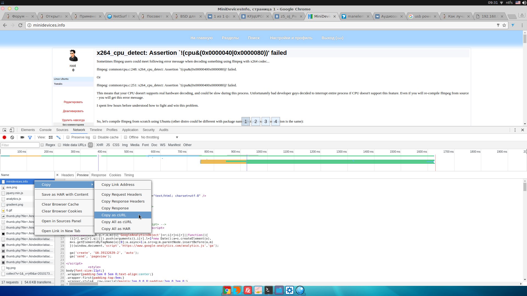527x296 pixels.
Task: Select Copy All as HAR
Action: pos(123,229)
